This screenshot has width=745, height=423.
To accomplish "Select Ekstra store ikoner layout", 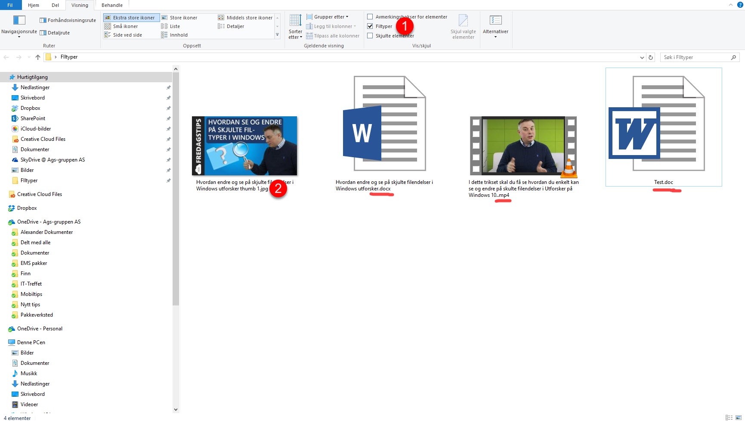I will 131,18.
